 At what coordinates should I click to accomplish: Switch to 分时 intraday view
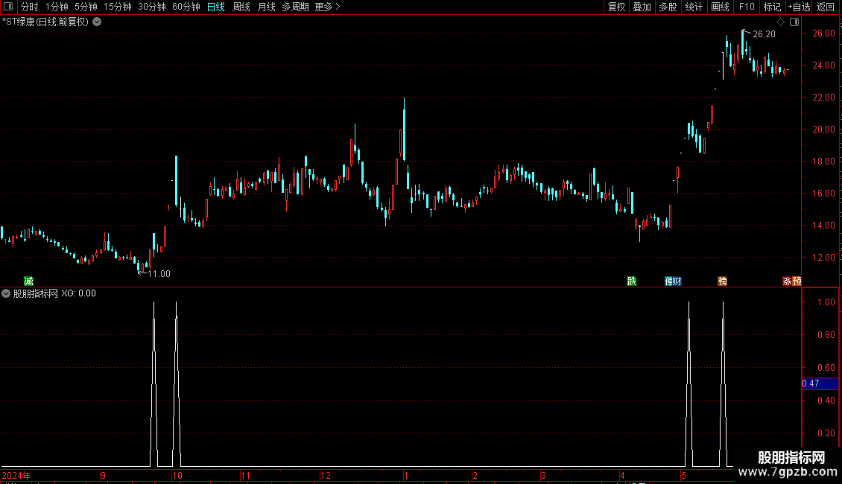[x=30, y=7]
